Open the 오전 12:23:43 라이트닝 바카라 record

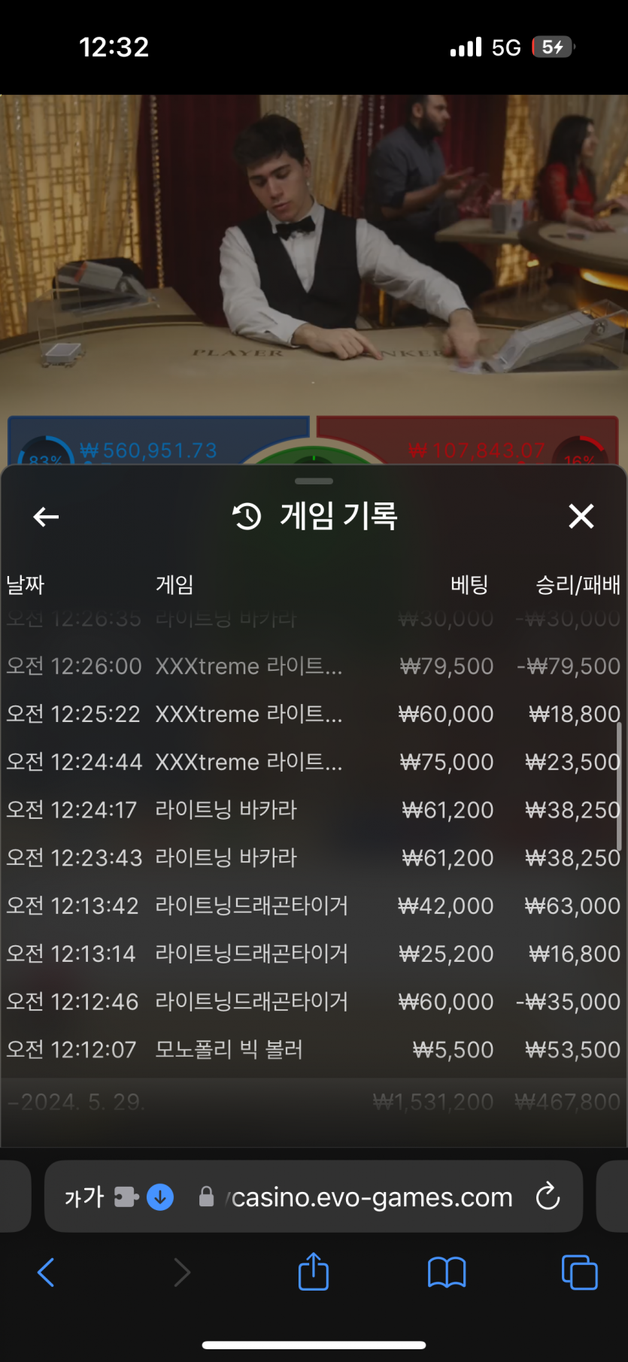tap(314, 858)
